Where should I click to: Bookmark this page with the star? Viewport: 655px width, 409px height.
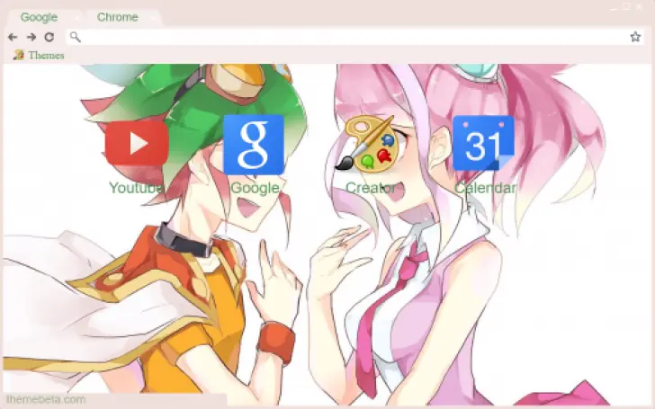(635, 37)
